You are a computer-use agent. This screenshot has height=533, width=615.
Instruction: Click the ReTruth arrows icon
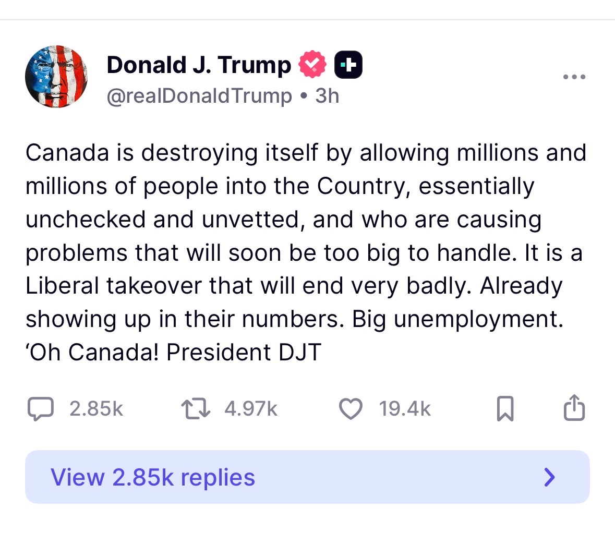click(196, 409)
